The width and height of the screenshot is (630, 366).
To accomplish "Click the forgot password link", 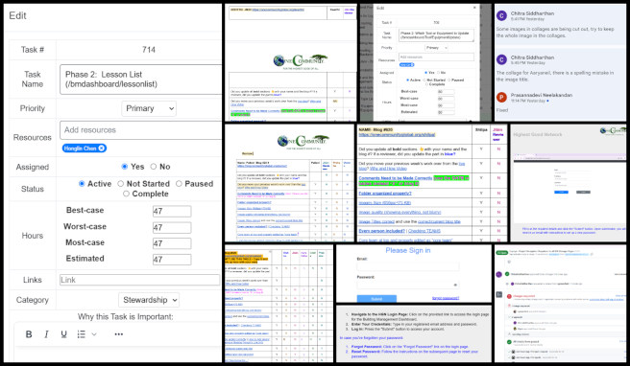I will (446, 298).
